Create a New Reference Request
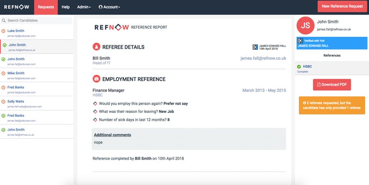This screenshot has width=369, height=185. [342, 6]
